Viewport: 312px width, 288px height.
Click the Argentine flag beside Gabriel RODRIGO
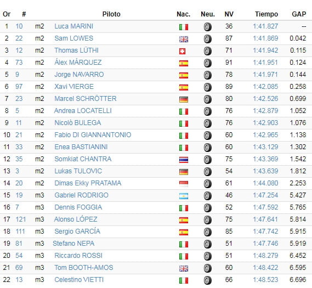tap(184, 196)
